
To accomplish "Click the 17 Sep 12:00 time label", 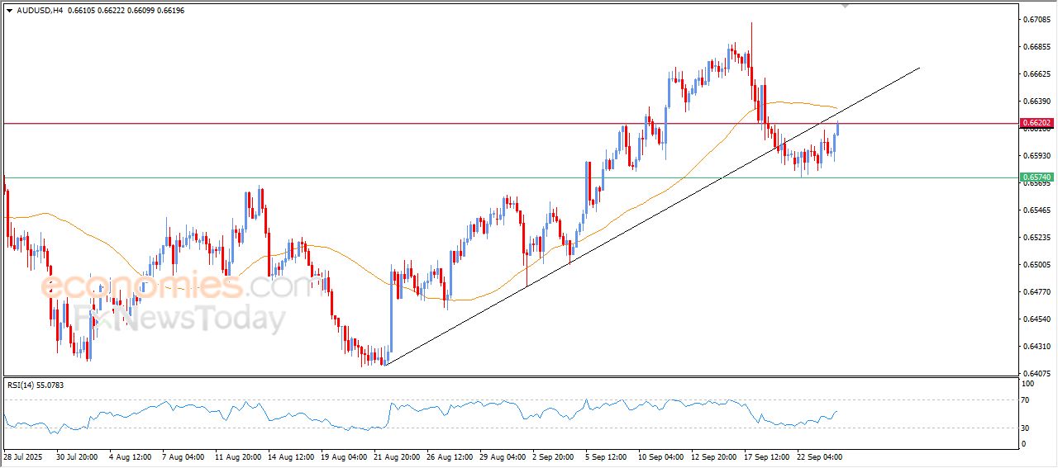I will click(767, 456).
